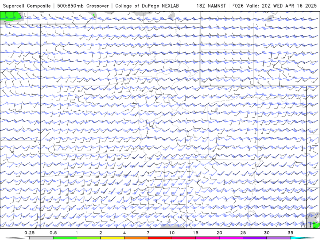Image resolution: width=320 pixels, height=240 pixels.
Task: Click the Supercell Composite title text
Action: pos(27,6)
